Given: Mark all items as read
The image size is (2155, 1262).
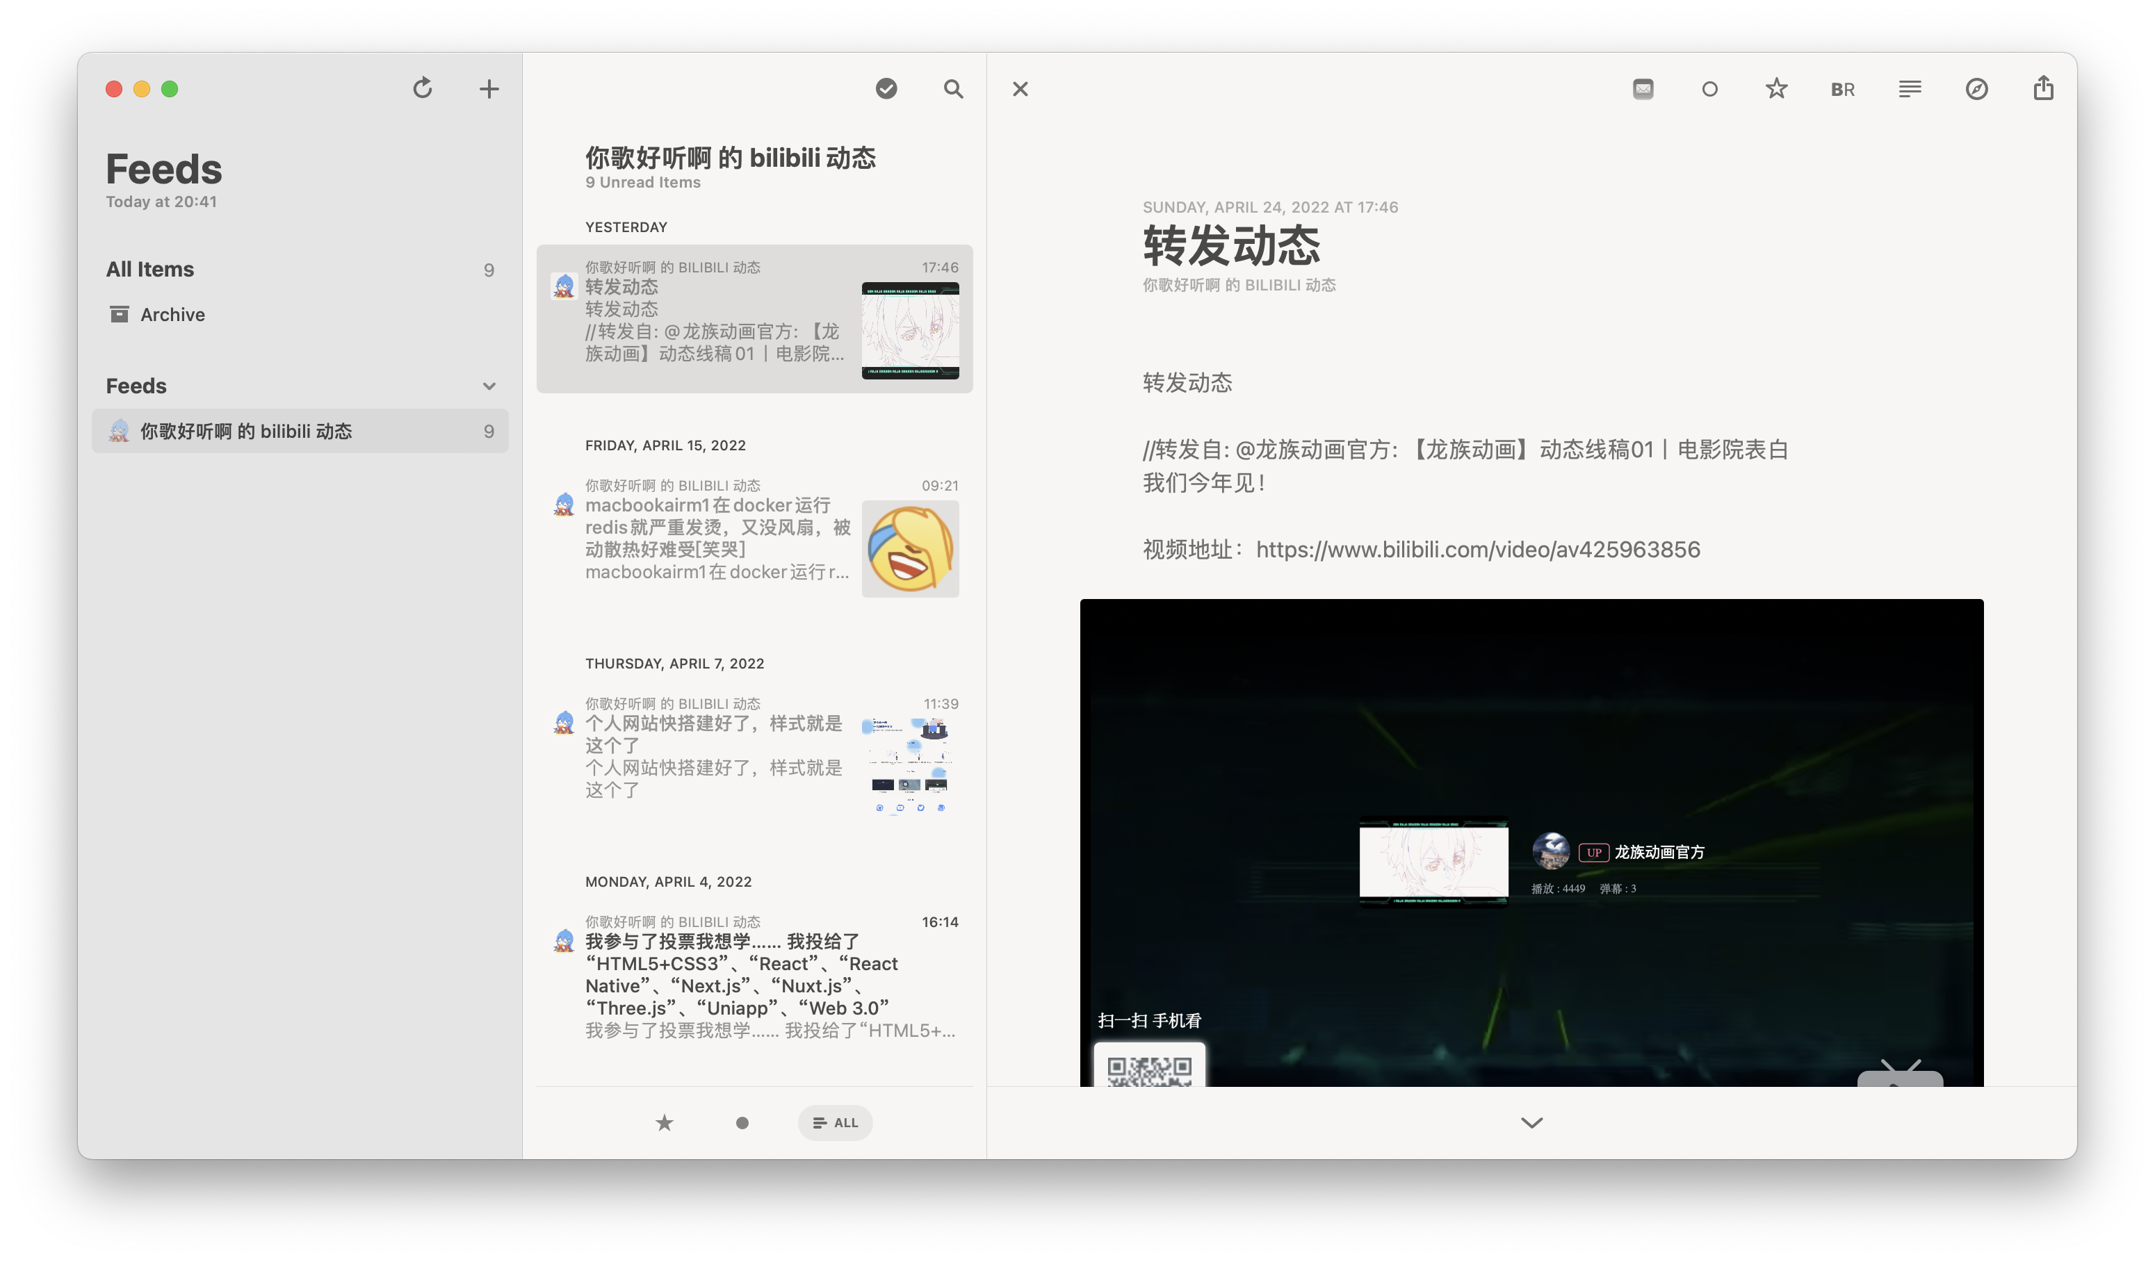Looking at the screenshot, I should pyautogui.click(x=886, y=89).
